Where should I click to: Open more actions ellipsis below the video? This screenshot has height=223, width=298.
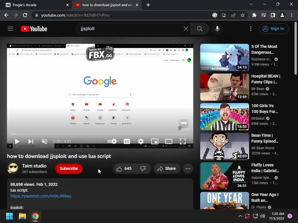[188, 169]
